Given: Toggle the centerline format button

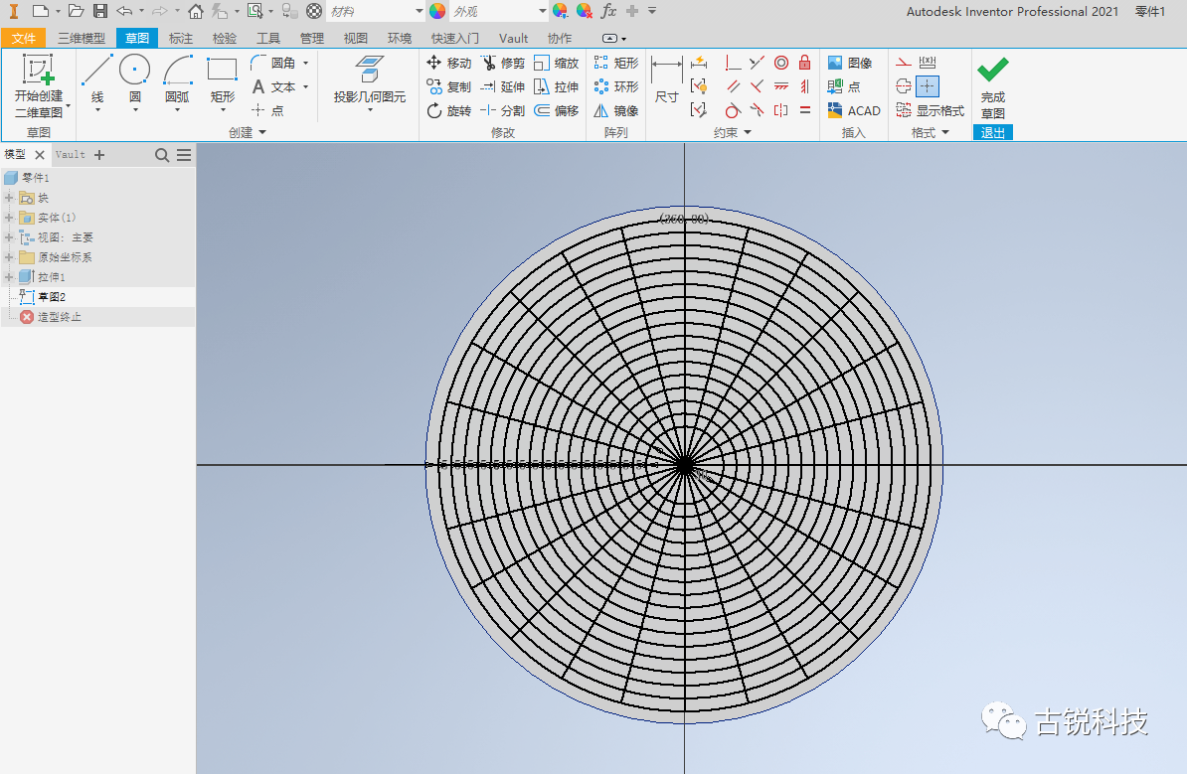Looking at the screenshot, I should pyautogui.click(x=903, y=87).
